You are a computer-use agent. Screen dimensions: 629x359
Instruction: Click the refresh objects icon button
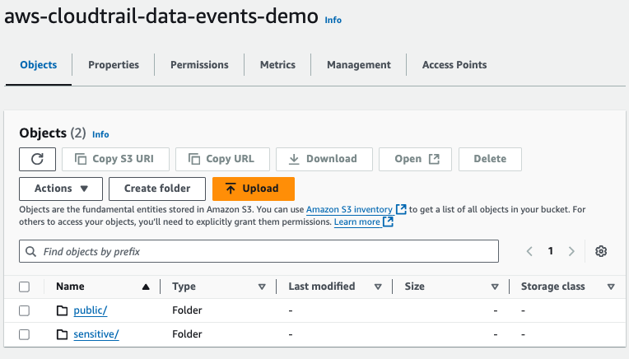[x=37, y=159]
